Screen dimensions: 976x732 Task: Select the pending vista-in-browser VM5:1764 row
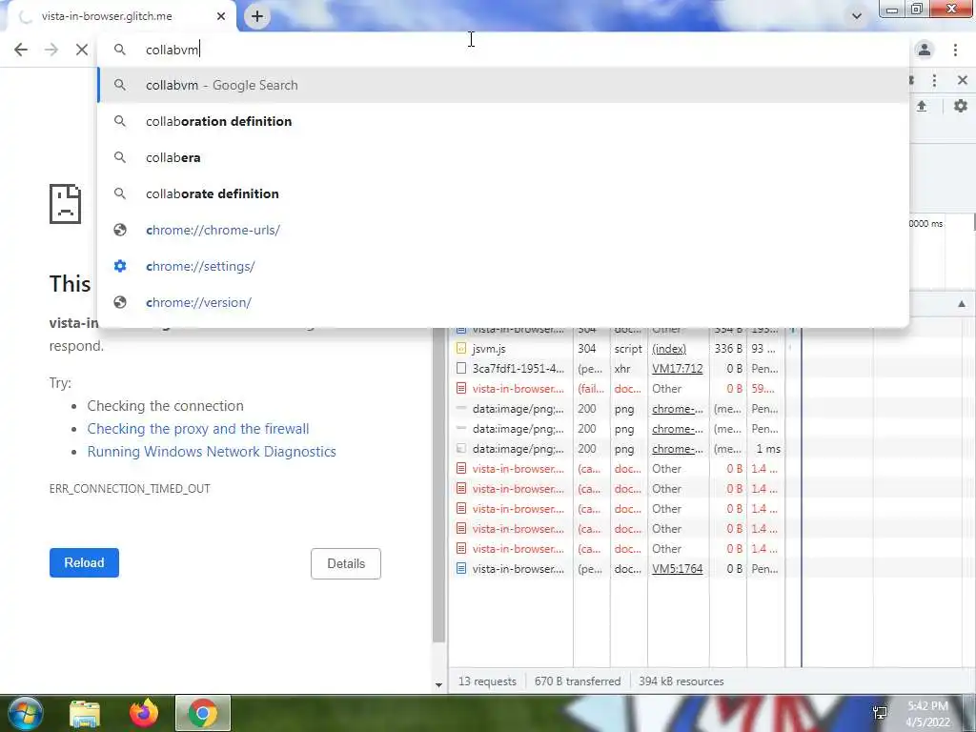618,569
